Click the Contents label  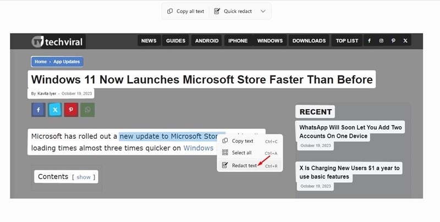(x=53, y=176)
